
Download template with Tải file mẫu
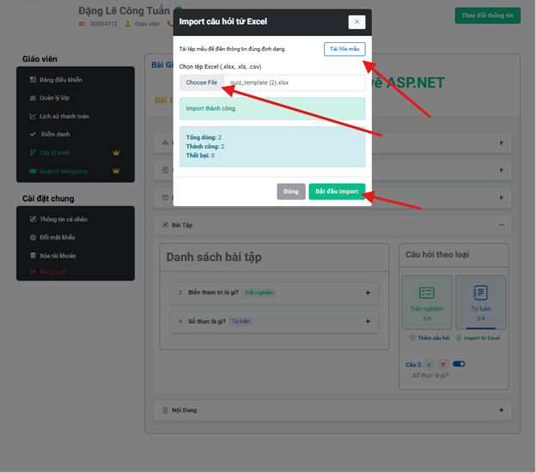344,49
